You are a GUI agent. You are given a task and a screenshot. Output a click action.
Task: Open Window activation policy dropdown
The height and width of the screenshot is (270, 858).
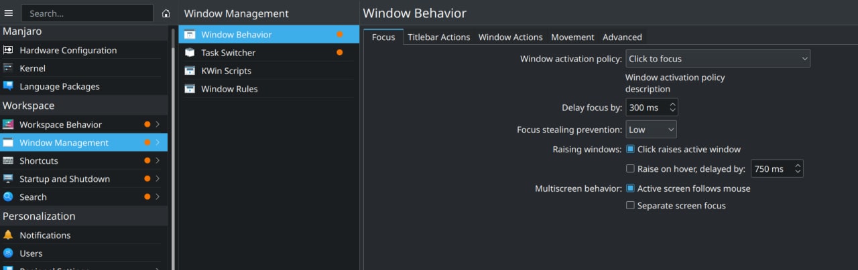pos(718,59)
